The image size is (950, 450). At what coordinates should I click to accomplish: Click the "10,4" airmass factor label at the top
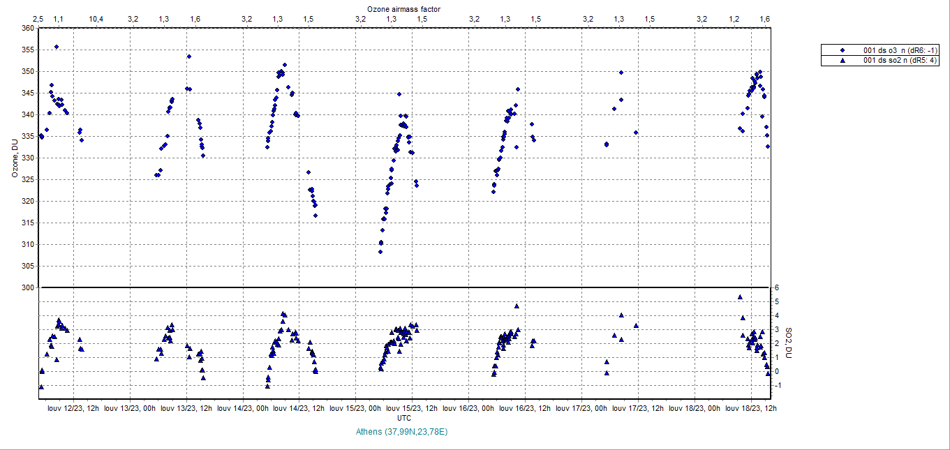[x=97, y=19]
